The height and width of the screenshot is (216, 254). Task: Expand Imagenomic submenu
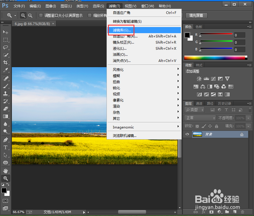[x=144, y=127]
